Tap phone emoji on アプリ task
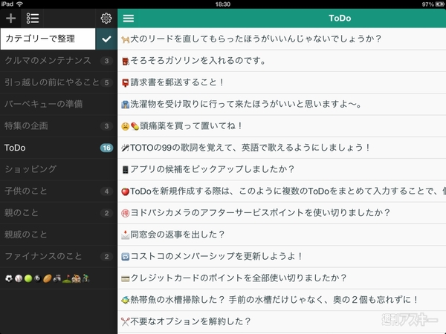 tap(125, 169)
